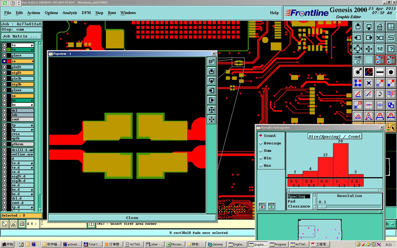Select the line break segment tool
Screen dimensions: 397x248
point(369,105)
